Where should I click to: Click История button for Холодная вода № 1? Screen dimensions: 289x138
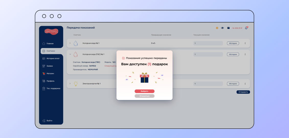(x=233, y=43)
